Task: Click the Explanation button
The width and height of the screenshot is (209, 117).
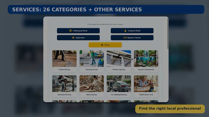Action: pyautogui.click(x=78, y=38)
